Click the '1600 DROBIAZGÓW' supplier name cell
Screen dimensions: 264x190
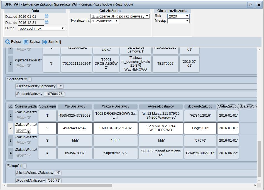click(116, 128)
